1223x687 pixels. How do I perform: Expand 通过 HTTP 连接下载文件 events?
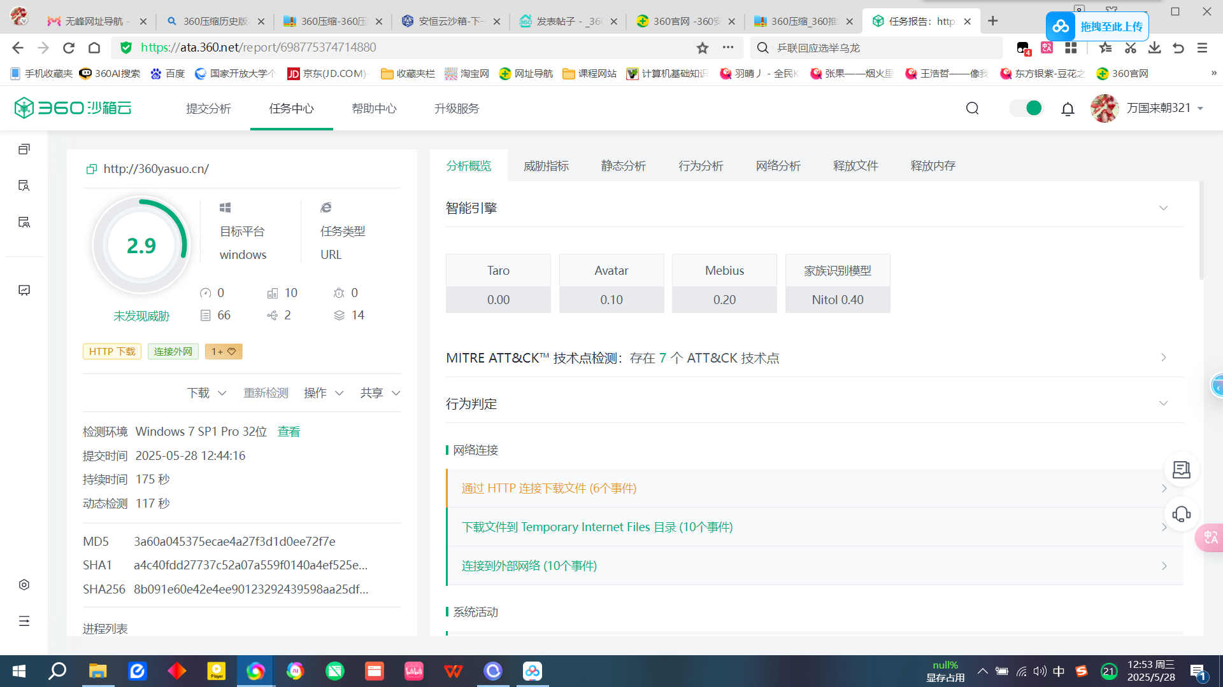(815, 488)
